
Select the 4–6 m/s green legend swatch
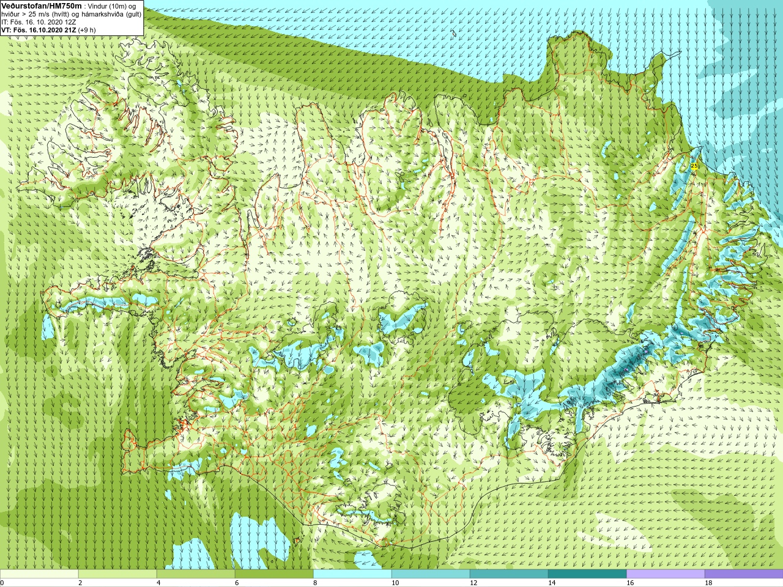click(196, 574)
